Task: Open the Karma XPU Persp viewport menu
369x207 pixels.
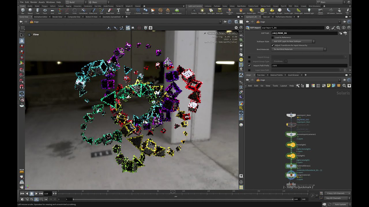Action: point(217,33)
